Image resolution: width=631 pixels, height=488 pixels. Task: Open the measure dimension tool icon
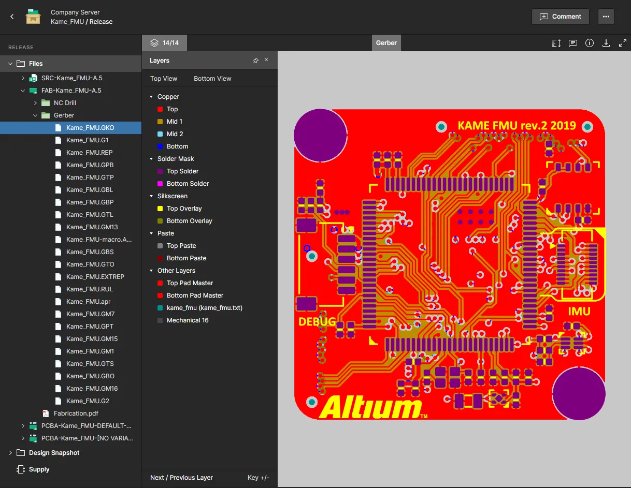coord(556,43)
